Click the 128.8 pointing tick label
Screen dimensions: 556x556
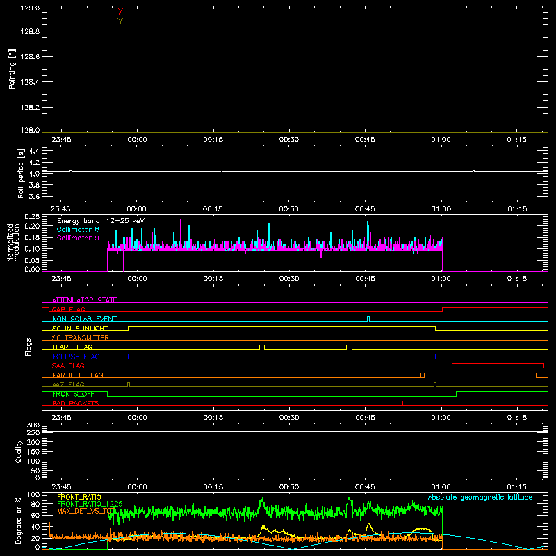tap(30, 31)
